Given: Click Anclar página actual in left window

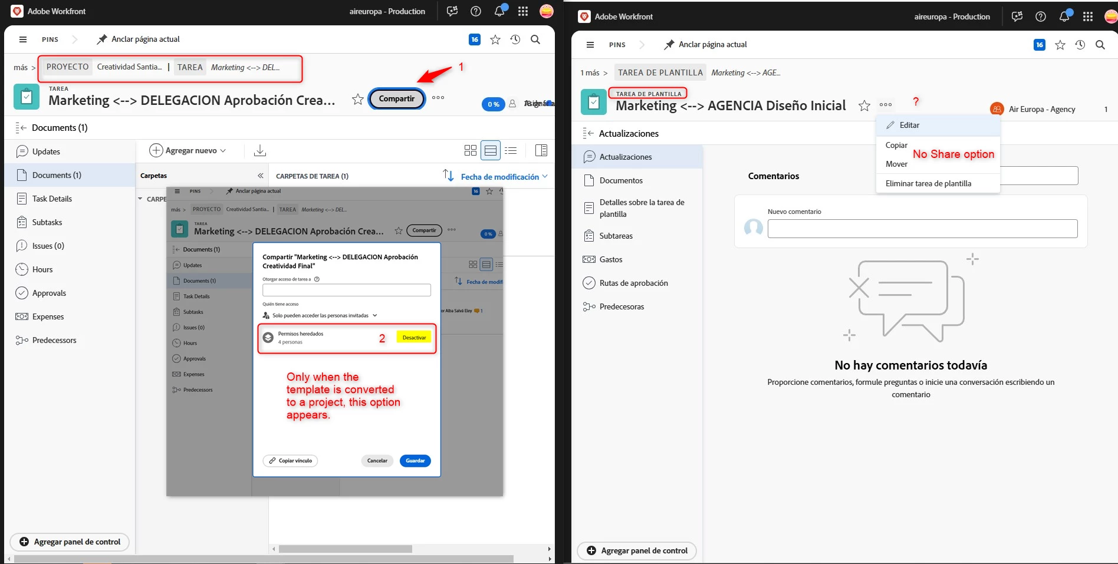Looking at the screenshot, I should [139, 39].
